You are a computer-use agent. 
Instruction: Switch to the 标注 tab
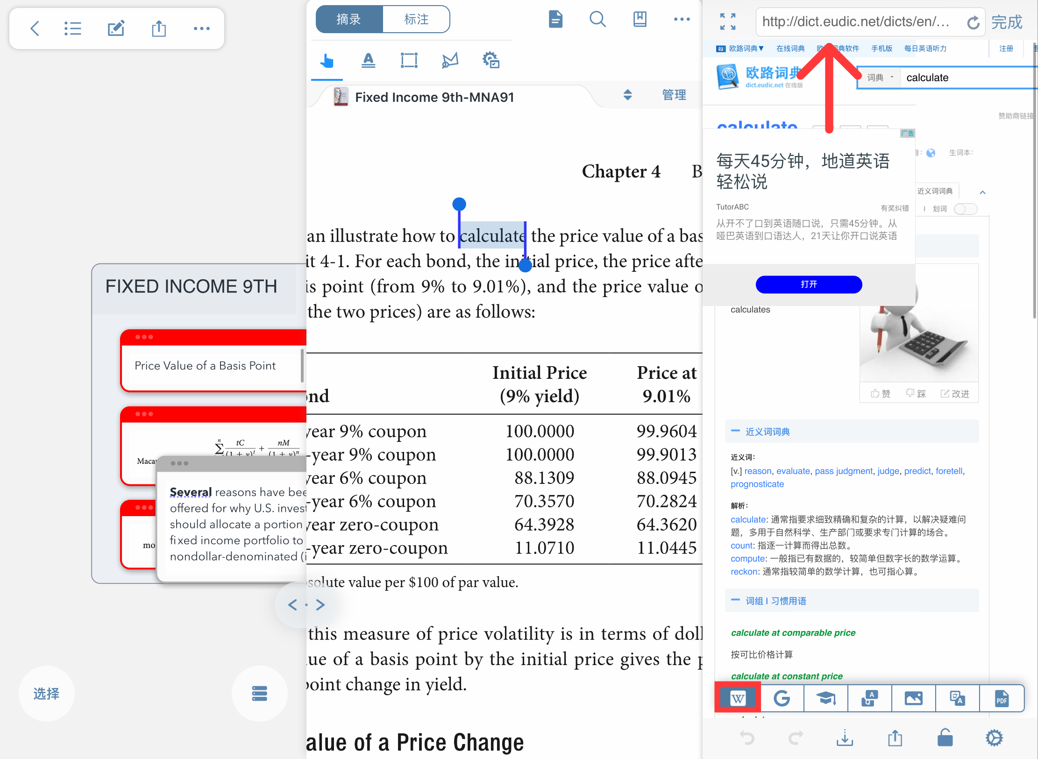click(416, 20)
